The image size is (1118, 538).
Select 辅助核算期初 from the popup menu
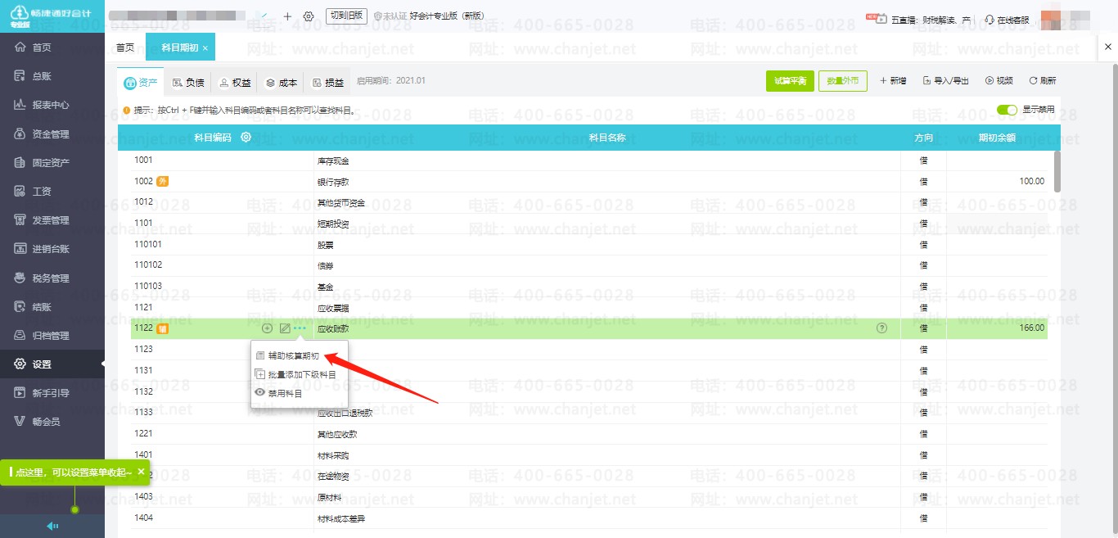(293, 356)
